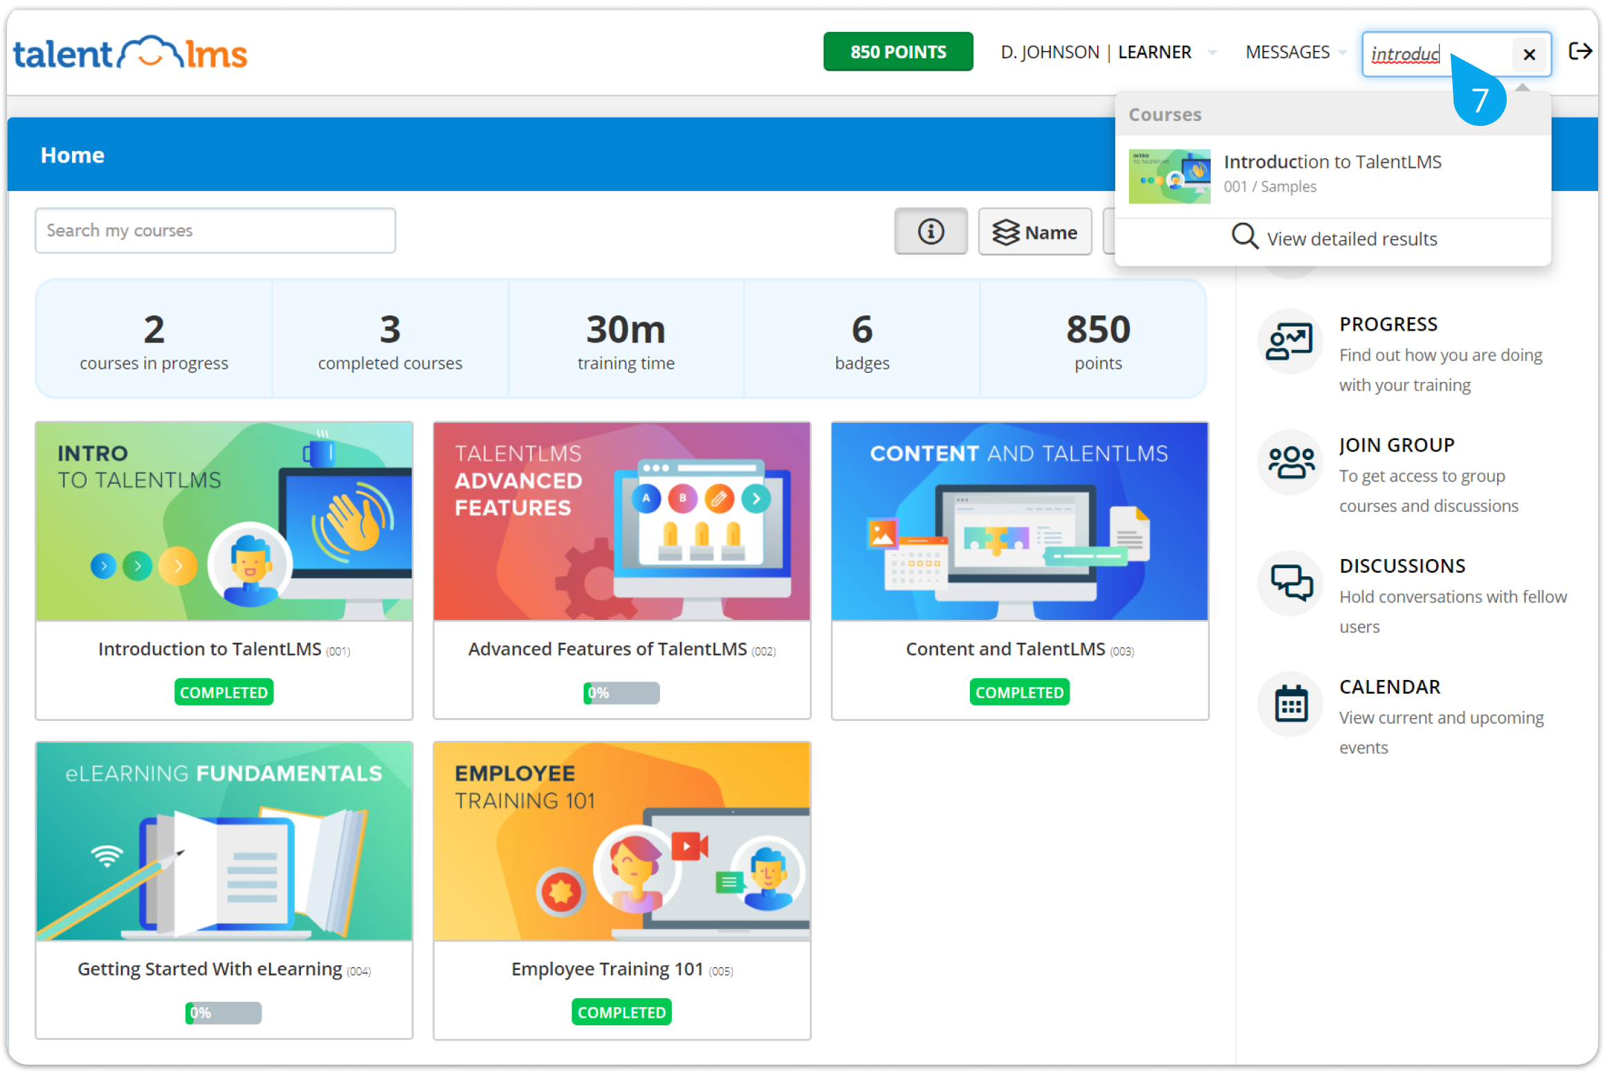Image resolution: width=1605 pixels, height=1073 pixels.
Task: Click the info icon button
Action: coord(930,231)
